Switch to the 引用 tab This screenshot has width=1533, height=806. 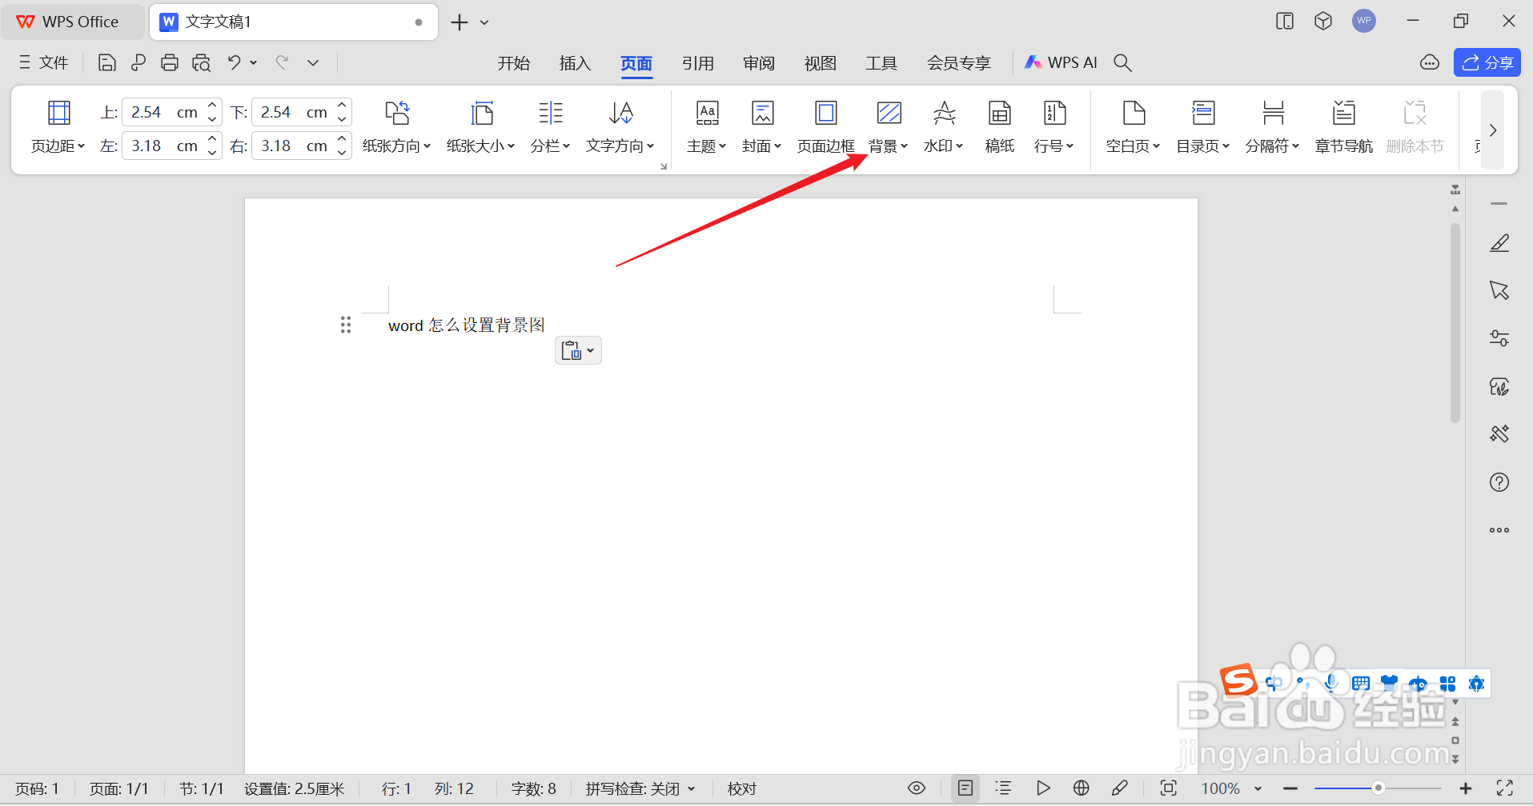[x=698, y=63]
